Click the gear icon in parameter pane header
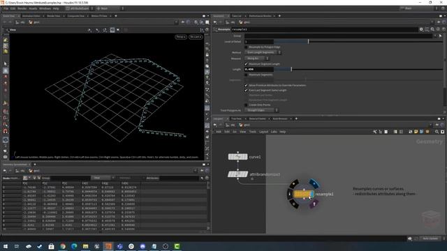447x251 pixels. point(421,29)
